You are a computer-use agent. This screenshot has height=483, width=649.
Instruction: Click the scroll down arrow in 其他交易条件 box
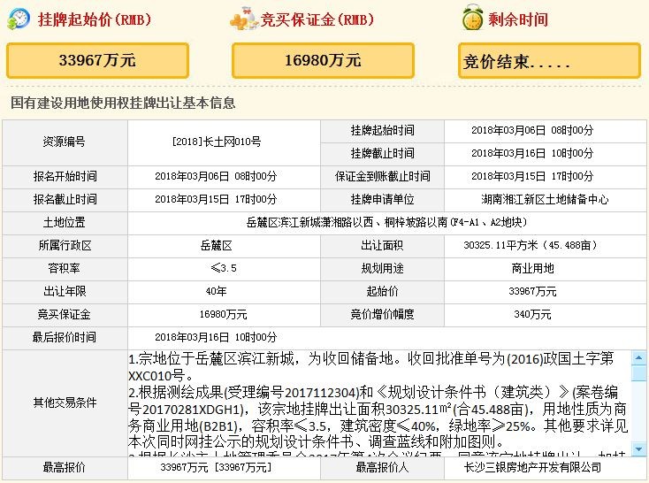coord(638,448)
